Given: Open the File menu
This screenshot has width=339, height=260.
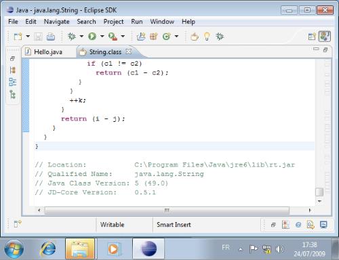Looking at the screenshot, I should (x=13, y=22).
